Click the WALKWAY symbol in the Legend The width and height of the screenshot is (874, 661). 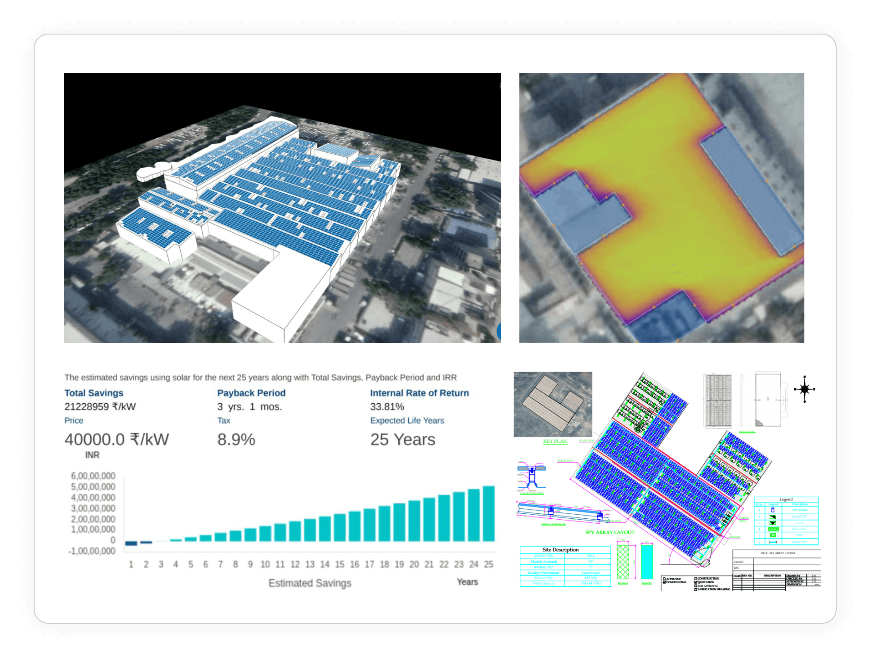click(773, 542)
